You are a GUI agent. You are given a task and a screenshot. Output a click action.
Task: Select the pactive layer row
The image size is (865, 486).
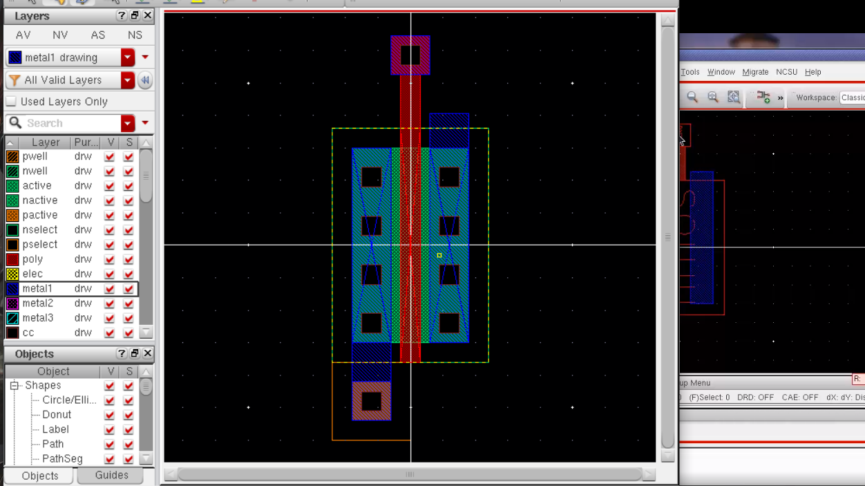point(71,215)
